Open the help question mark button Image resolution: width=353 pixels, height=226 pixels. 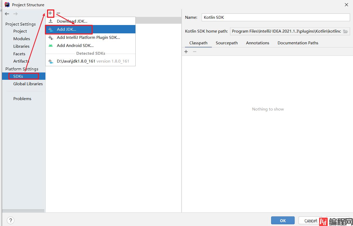[11, 220]
